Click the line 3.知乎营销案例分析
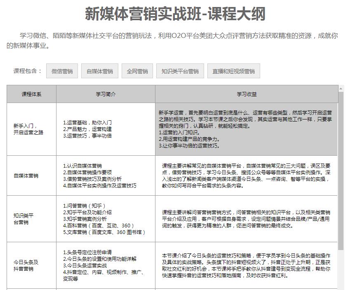 tap(85, 219)
